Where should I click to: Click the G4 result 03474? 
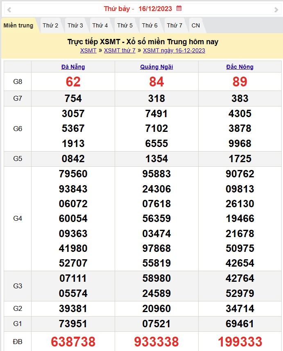click(156, 234)
